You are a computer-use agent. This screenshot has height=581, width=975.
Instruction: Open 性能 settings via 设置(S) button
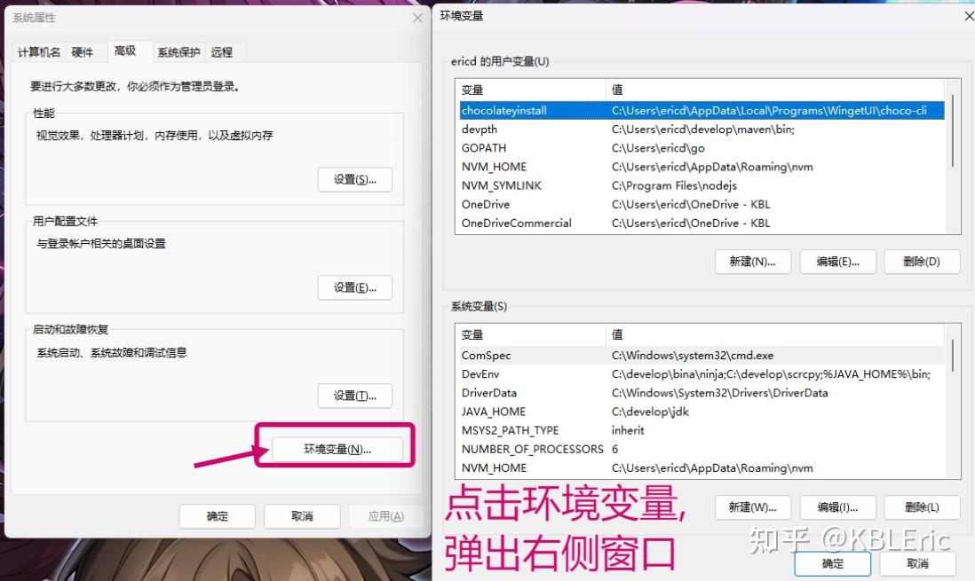(x=354, y=179)
